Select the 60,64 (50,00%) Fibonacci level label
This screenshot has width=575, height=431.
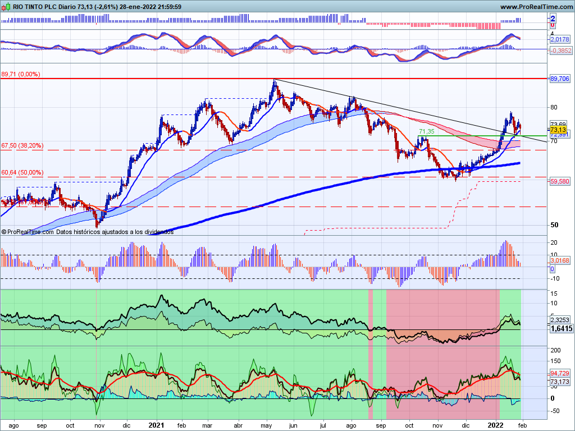coord(22,172)
